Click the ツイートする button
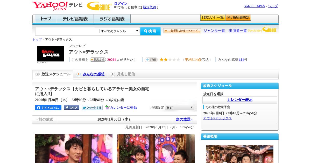This screenshot has width=311, height=163. coord(92,108)
